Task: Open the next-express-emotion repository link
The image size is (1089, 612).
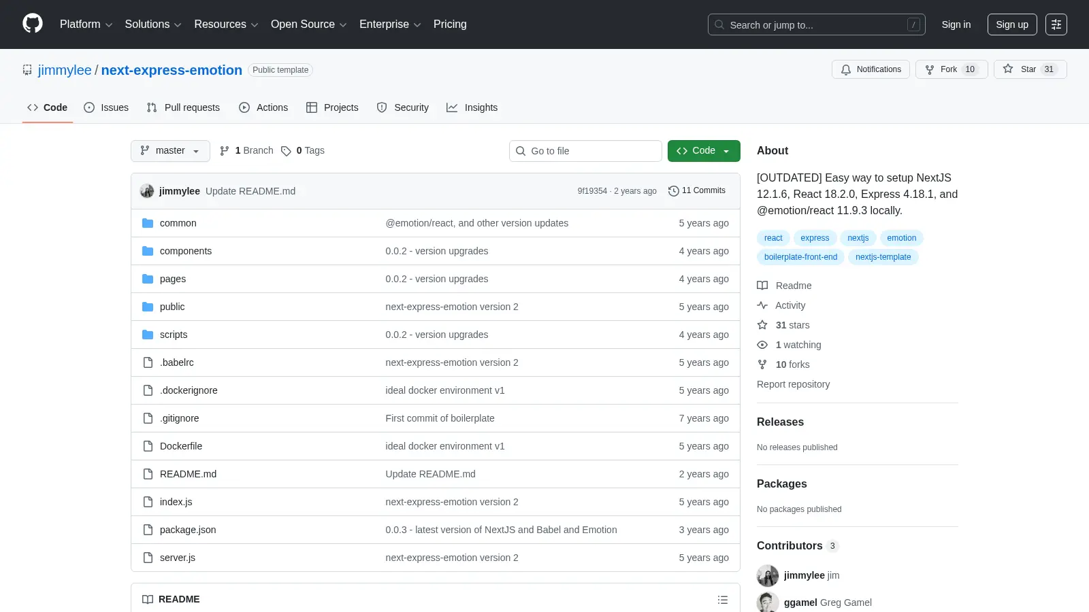Action: pos(172,70)
